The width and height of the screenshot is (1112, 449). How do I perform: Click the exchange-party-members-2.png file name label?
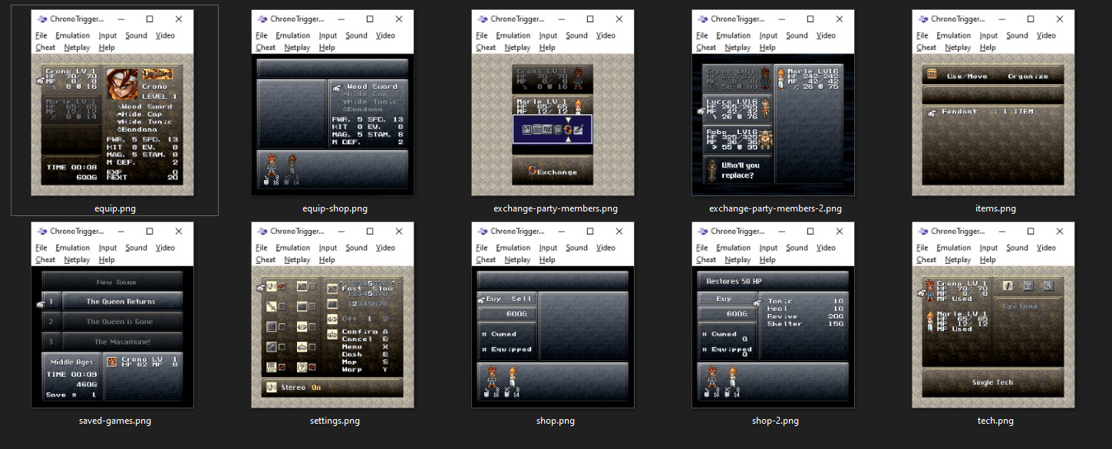[x=775, y=208]
